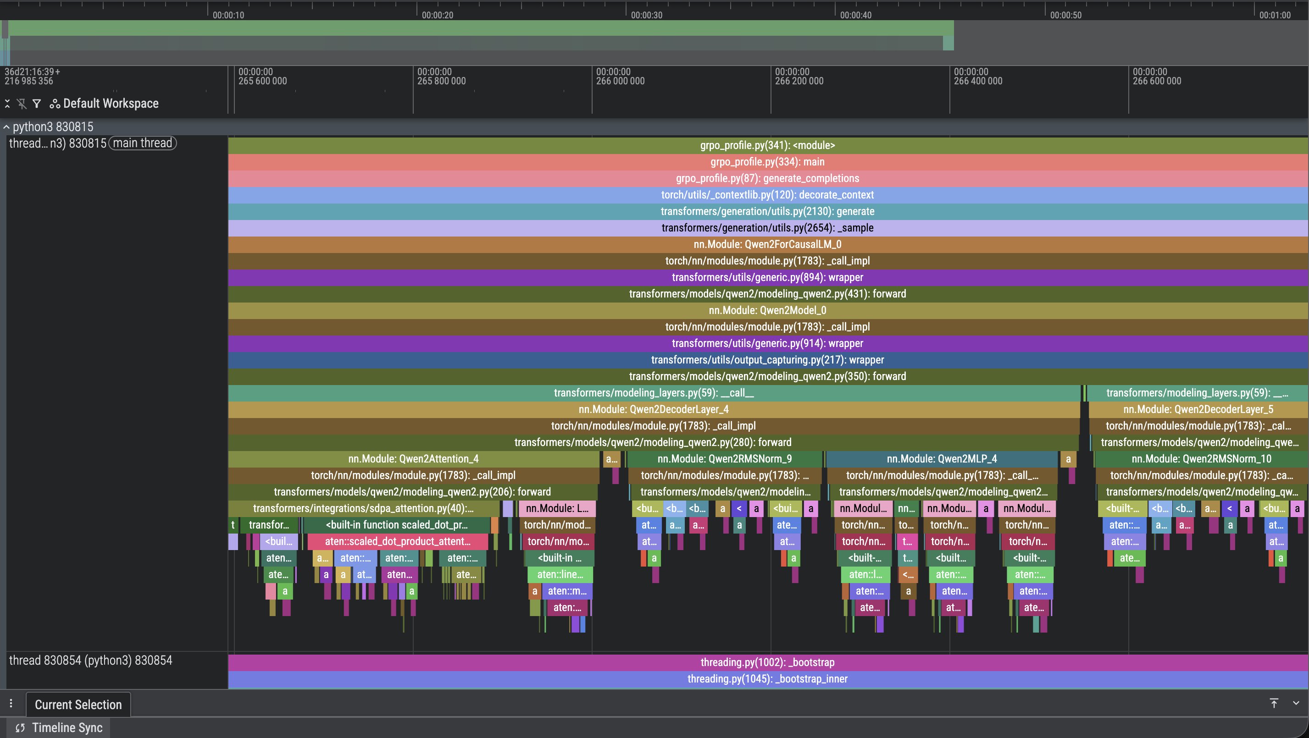Select slice transformers/generation/utils.py(2130): generate

click(767, 211)
